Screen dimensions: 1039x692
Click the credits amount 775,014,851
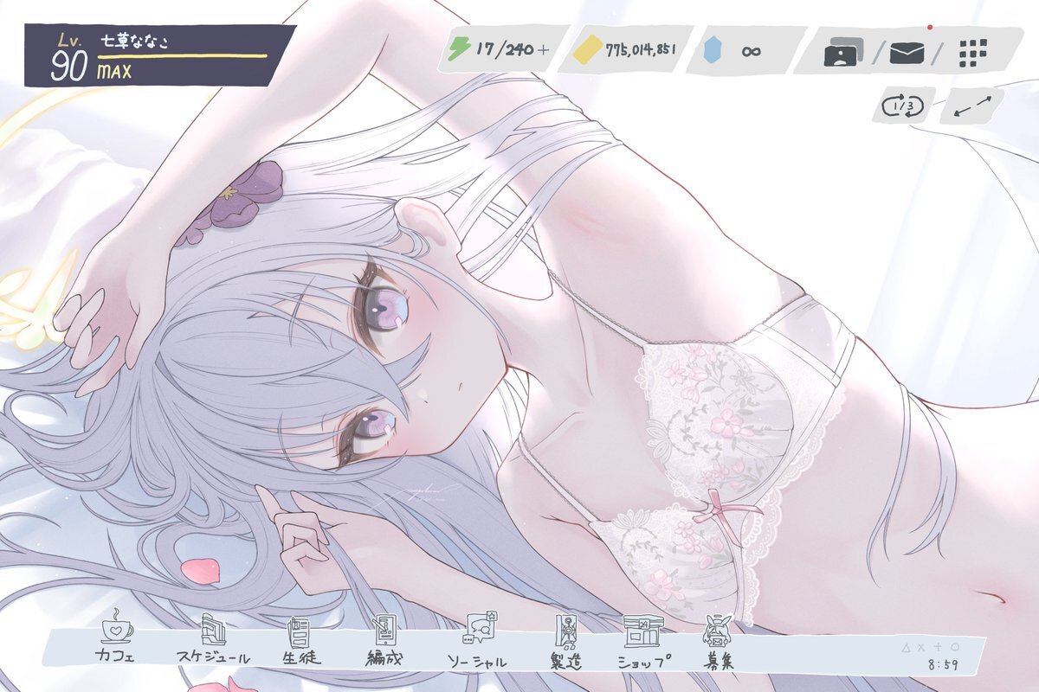642,50
